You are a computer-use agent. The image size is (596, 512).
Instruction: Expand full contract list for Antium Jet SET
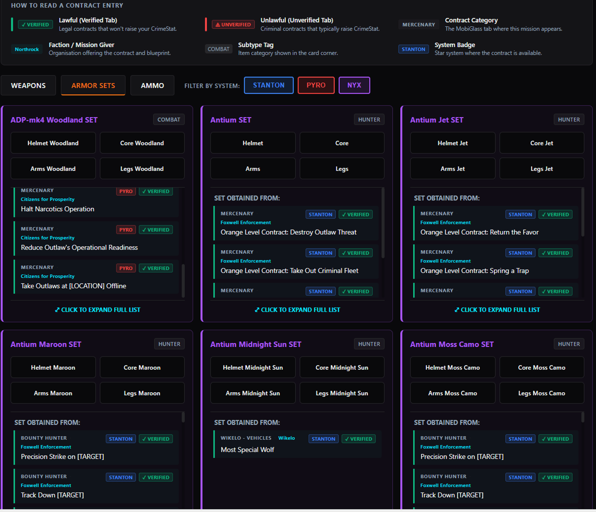coord(497,309)
